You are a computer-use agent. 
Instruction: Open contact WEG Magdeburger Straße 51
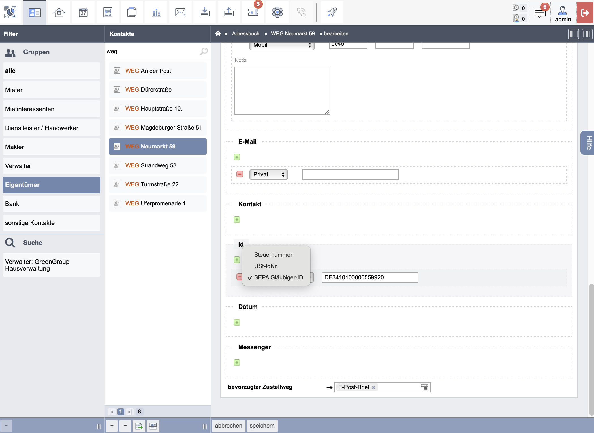(158, 128)
